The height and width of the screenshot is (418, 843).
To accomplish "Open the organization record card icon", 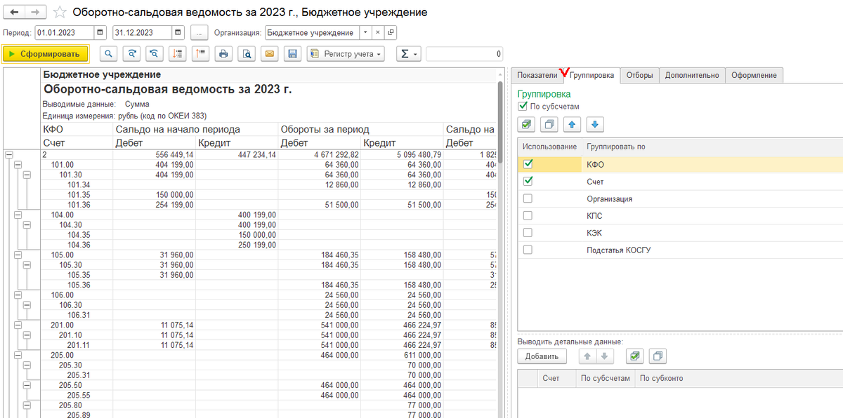I will tap(391, 33).
